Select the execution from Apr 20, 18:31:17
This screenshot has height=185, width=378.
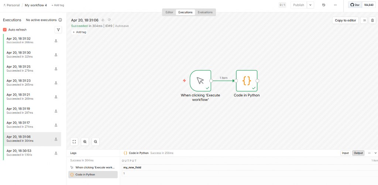pos(32,125)
